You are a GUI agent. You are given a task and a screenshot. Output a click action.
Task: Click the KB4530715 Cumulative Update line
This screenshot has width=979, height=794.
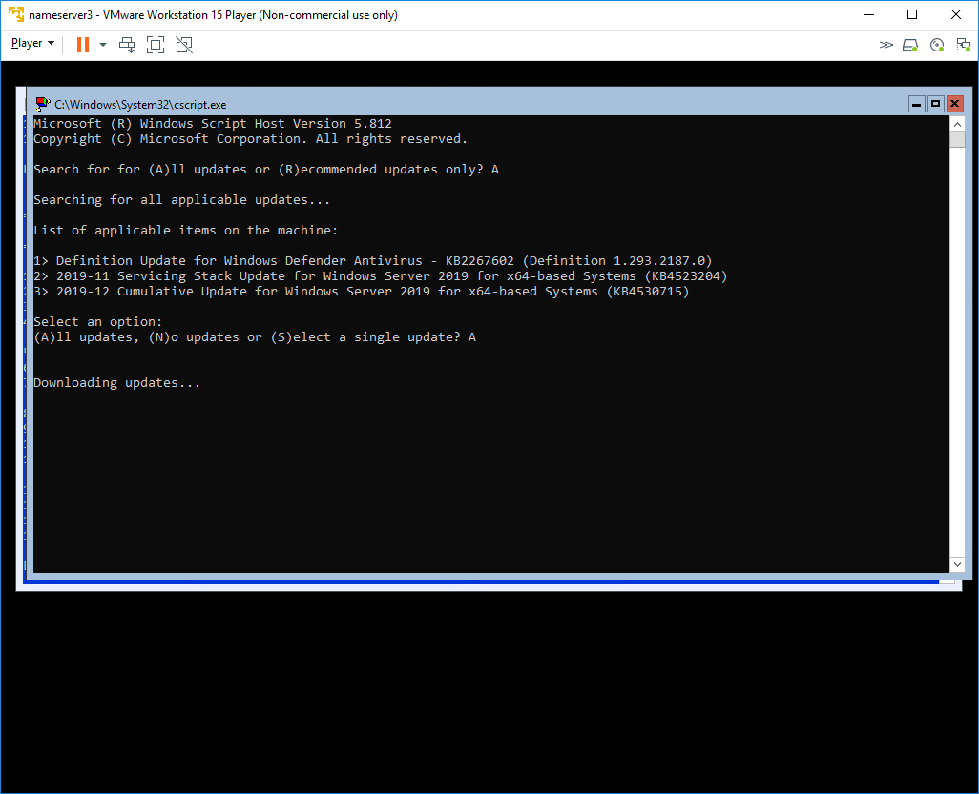(362, 292)
